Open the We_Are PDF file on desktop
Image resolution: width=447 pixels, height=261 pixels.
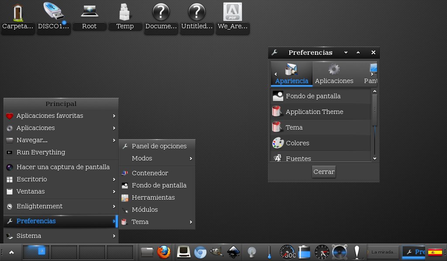[232, 17]
